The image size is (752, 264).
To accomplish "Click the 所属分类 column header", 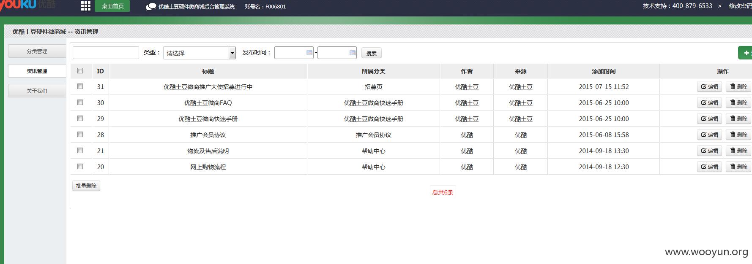I will (374, 71).
